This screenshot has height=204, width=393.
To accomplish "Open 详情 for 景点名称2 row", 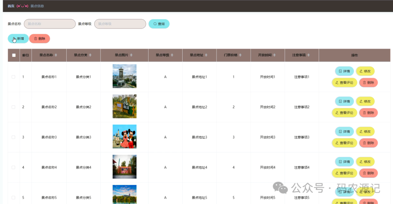I will pos(344,101).
